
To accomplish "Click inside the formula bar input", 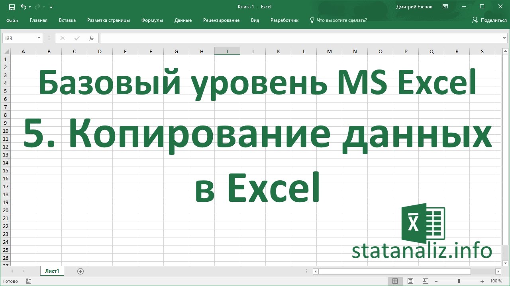I will [x=301, y=38].
